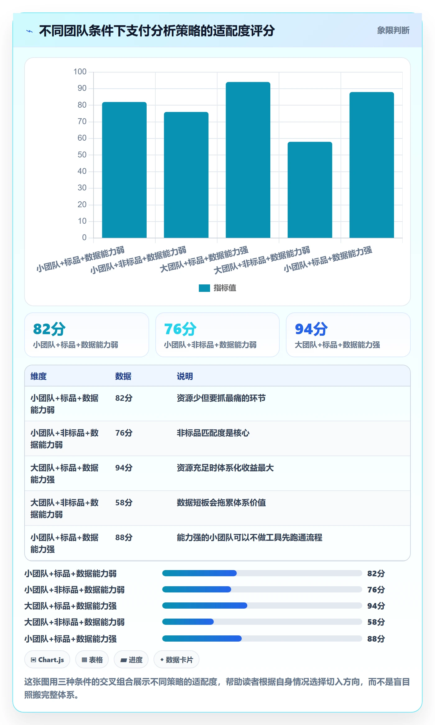This screenshot has height=725, width=435.
Task: Click the 说明 column header
Action: [185, 376]
